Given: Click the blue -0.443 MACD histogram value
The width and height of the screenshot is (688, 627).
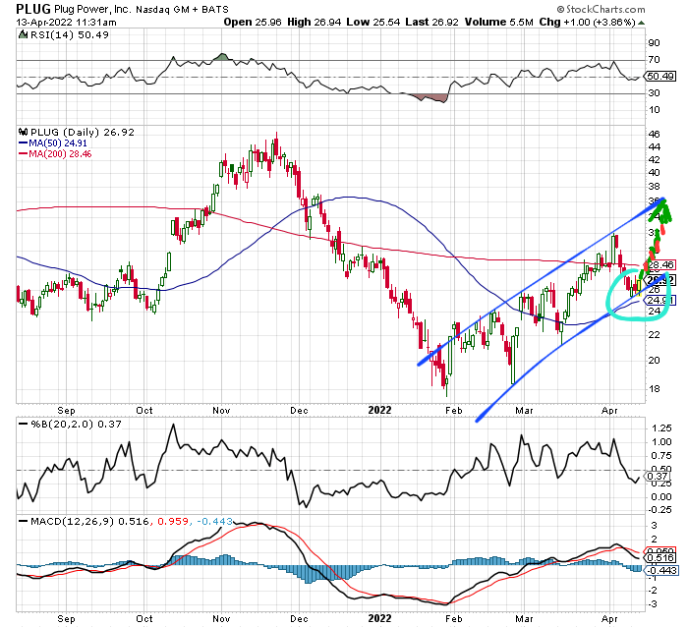Looking at the screenshot, I should click(214, 521).
